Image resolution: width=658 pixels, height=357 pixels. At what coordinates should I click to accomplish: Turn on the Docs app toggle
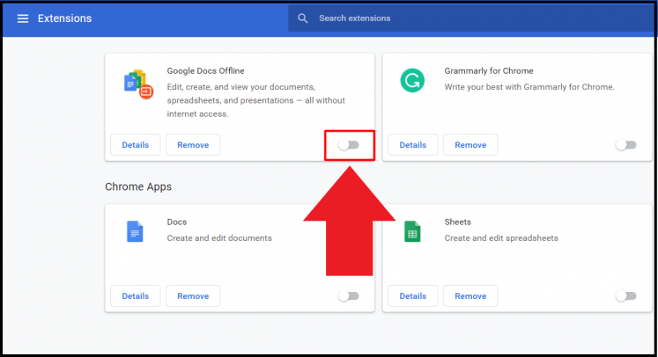[x=349, y=296]
